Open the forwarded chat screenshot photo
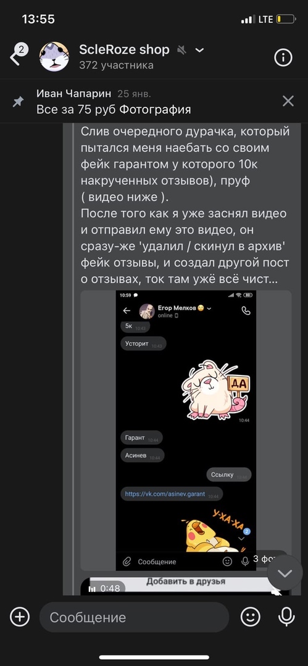The width and height of the screenshot is (308, 666). [186, 430]
